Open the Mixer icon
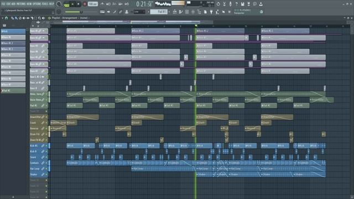 click(x=193, y=12)
